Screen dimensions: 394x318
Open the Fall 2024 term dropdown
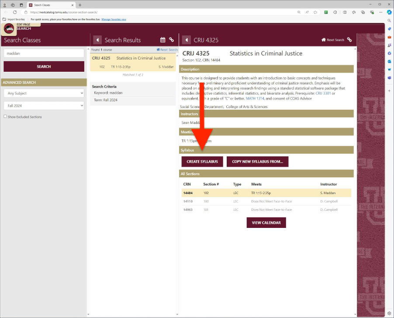[44, 106]
